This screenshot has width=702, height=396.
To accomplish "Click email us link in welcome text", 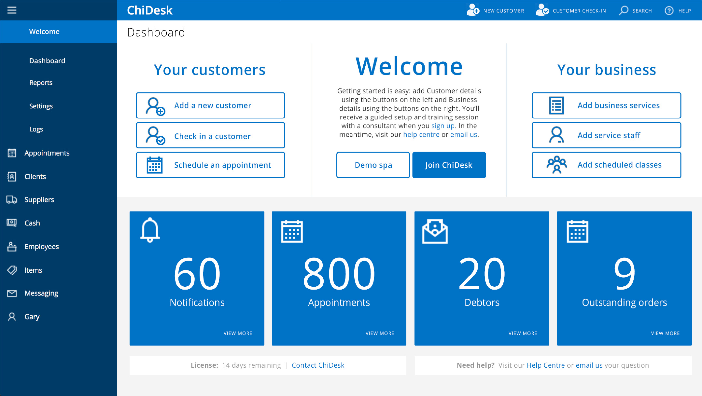I will pos(464,135).
